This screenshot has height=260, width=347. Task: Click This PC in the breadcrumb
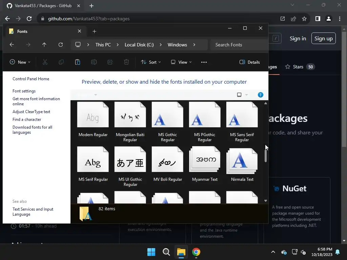[103, 45]
